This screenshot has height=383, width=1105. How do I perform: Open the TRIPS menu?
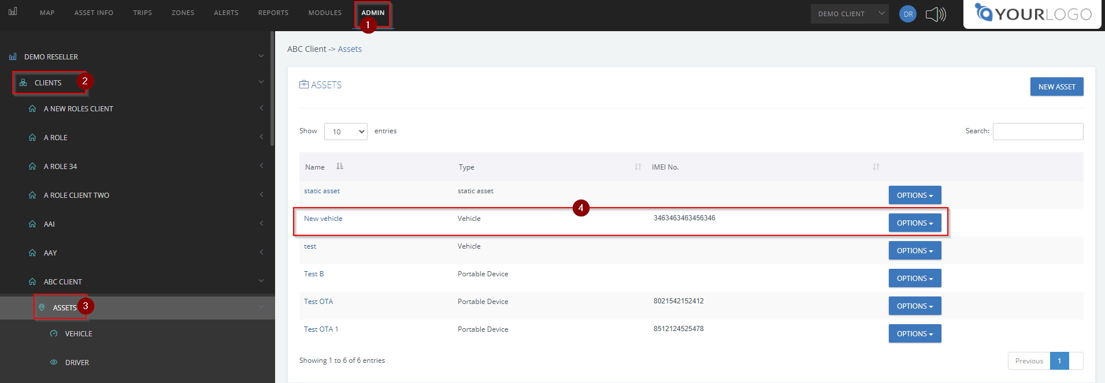click(143, 13)
